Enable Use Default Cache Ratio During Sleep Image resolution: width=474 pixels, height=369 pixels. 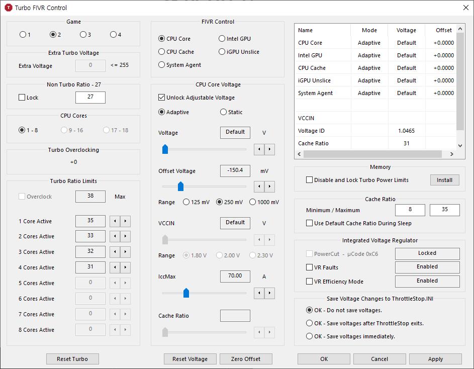tap(309, 223)
